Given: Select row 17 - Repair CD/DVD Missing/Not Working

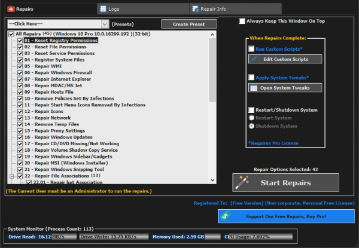Looking at the screenshot, I should coord(72,144).
